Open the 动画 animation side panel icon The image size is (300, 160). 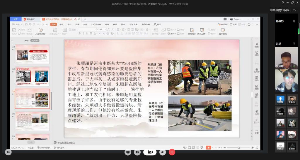[x=257, y=45]
